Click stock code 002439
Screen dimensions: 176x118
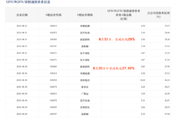[53, 107]
